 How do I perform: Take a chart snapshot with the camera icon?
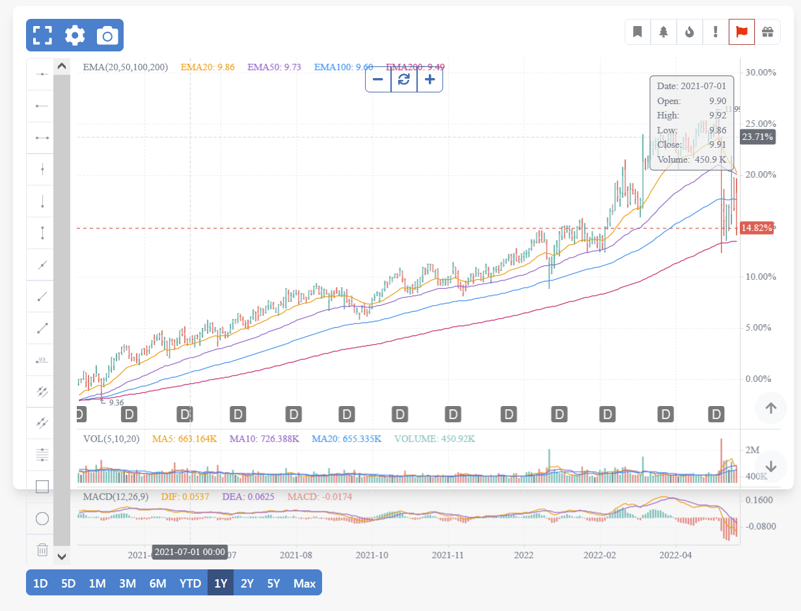tap(107, 35)
